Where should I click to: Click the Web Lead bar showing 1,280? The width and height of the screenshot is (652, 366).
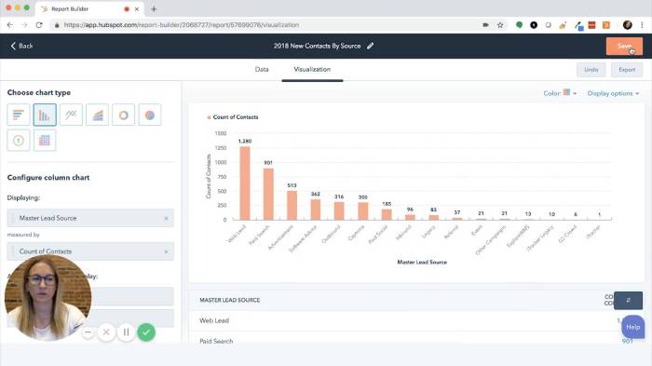(245, 183)
